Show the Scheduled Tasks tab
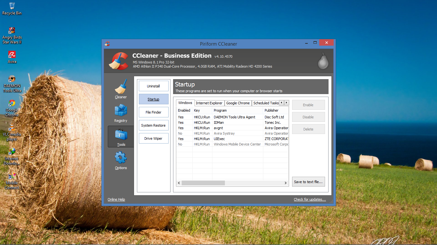This screenshot has width=437, height=245. (266, 103)
